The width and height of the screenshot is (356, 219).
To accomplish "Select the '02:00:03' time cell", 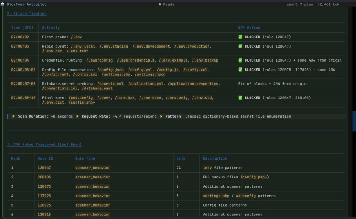I will click(x=20, y=46).
